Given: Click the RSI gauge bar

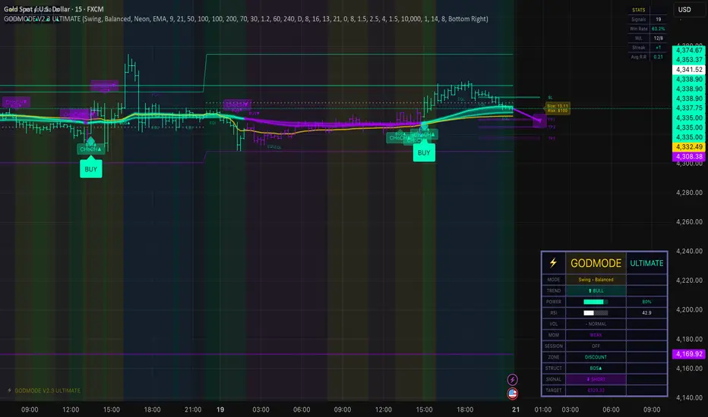Looking at the screenshot, I should 596,313.
